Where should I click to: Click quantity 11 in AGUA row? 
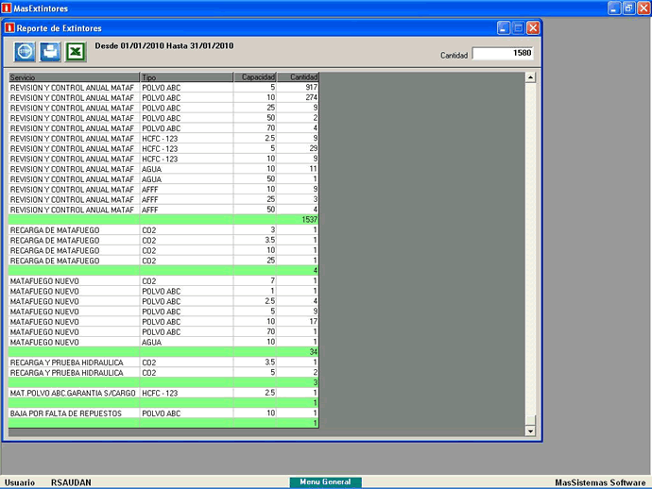click(x=298, y=169)
